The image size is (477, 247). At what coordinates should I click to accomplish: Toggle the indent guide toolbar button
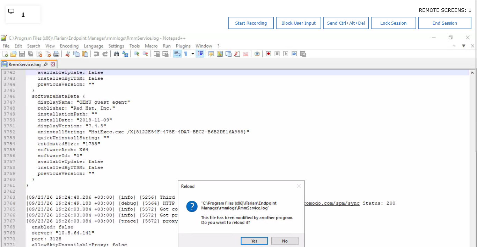coord(200,54)
